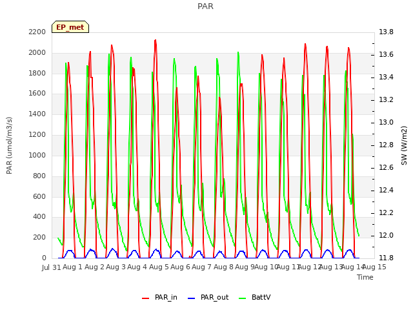The width and height of the screenshot is (413, 310).
Task: Click the Aug 1 x-axis tick label
Action: click(x=73, y=267)
